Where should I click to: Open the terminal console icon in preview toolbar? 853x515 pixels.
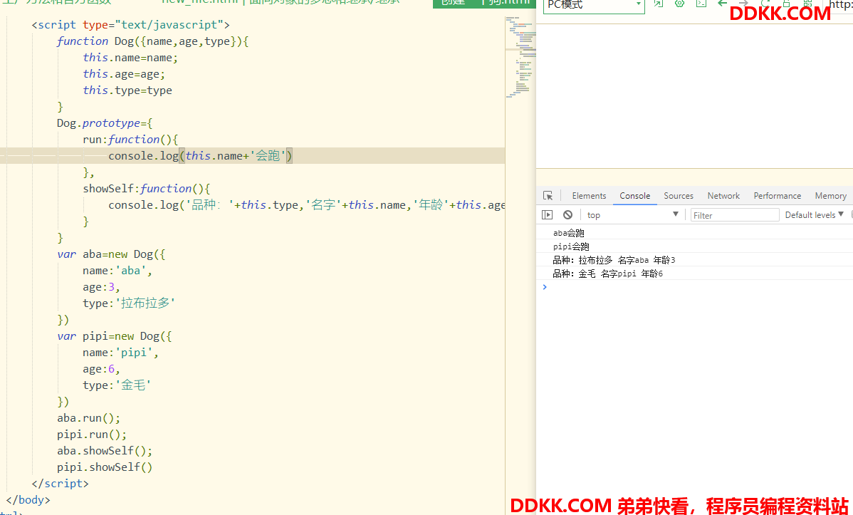pos(701,4)
